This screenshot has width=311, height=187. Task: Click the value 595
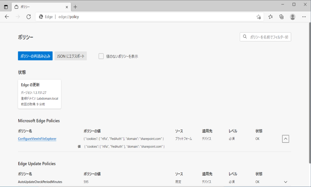point(86,182)
